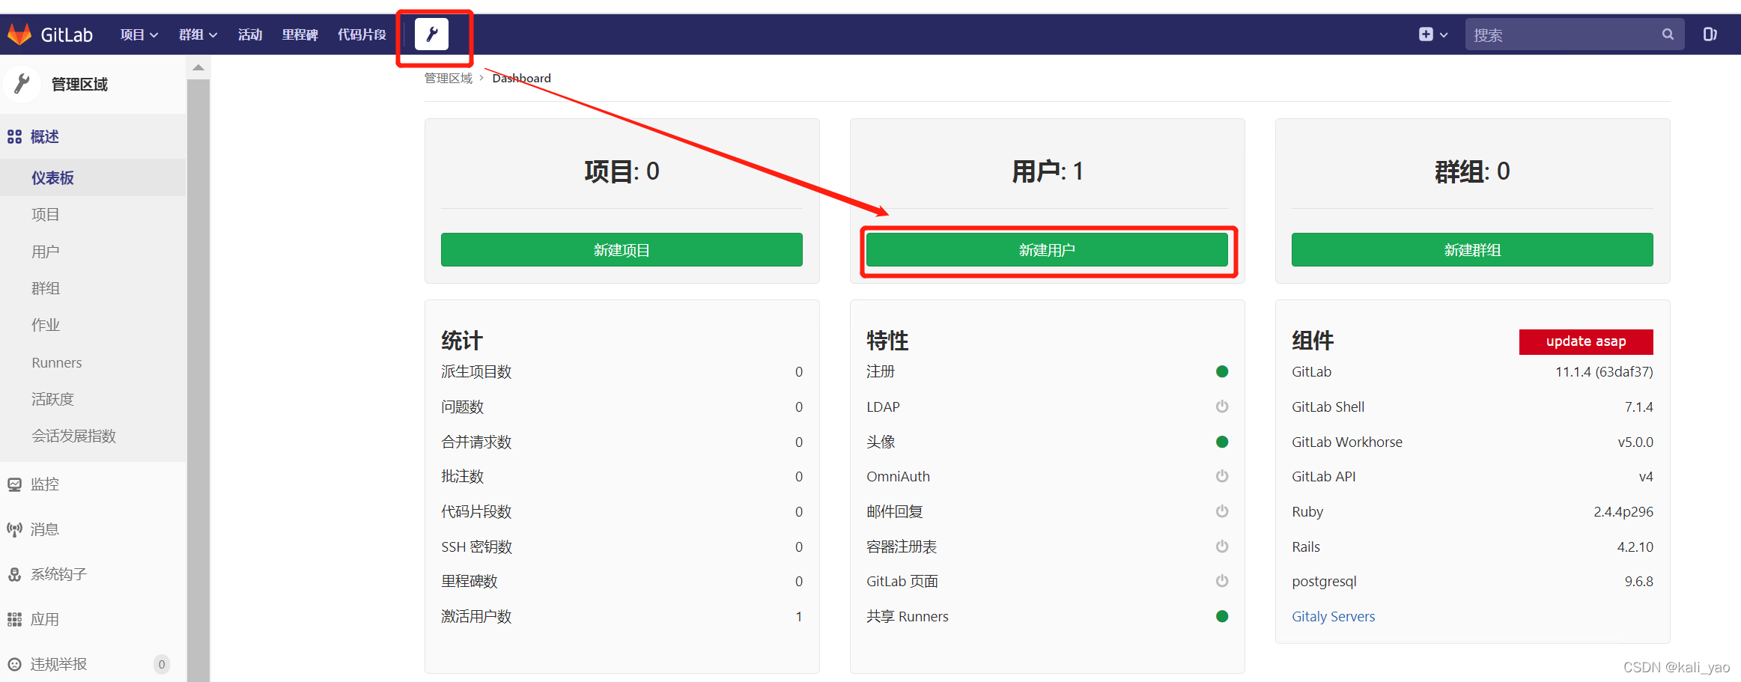The image size is (1741, 682).
Task: Click the 激活用户数 statistic row
Action: click(622, 616)
